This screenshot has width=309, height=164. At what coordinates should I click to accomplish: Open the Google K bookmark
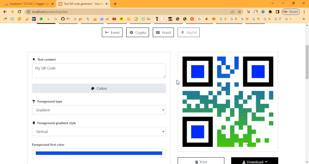[223, 19]
